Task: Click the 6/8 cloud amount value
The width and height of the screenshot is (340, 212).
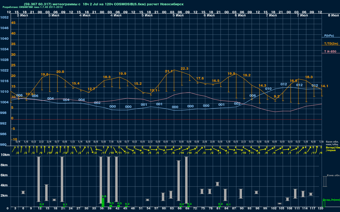Action: click(313, 142)
